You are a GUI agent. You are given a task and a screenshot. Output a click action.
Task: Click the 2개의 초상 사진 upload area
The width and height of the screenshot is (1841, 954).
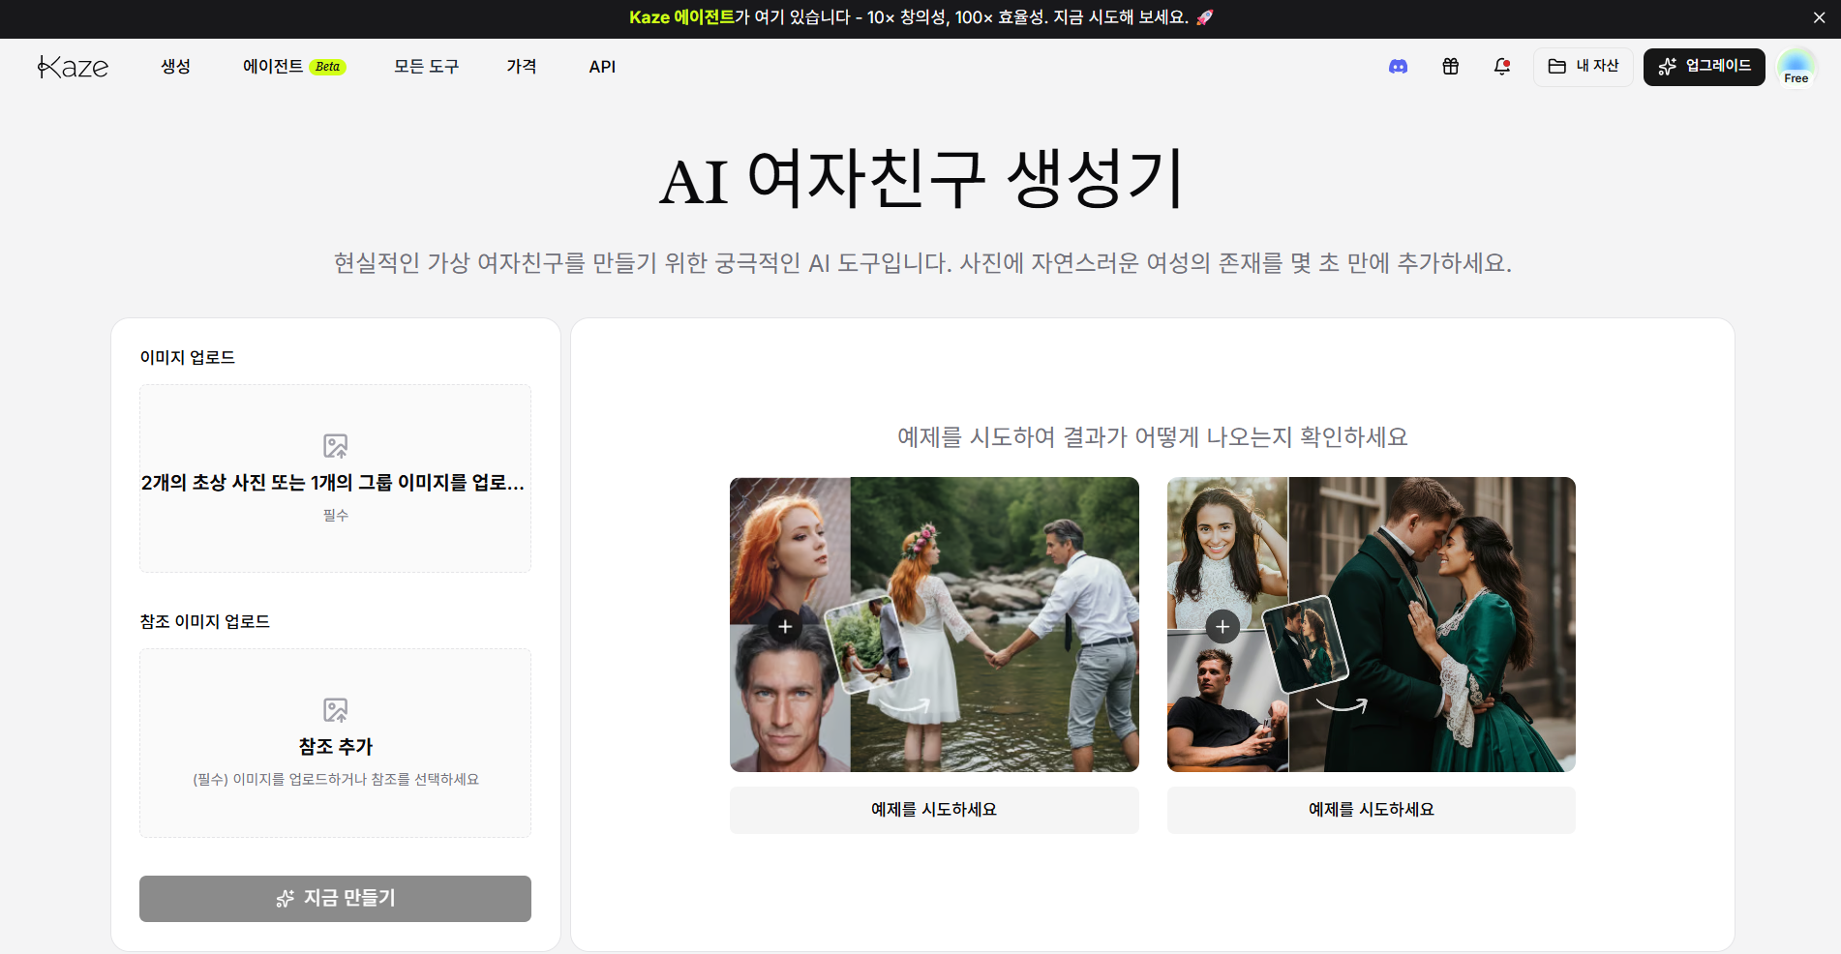pyautogui.click(x=335, y=478)
